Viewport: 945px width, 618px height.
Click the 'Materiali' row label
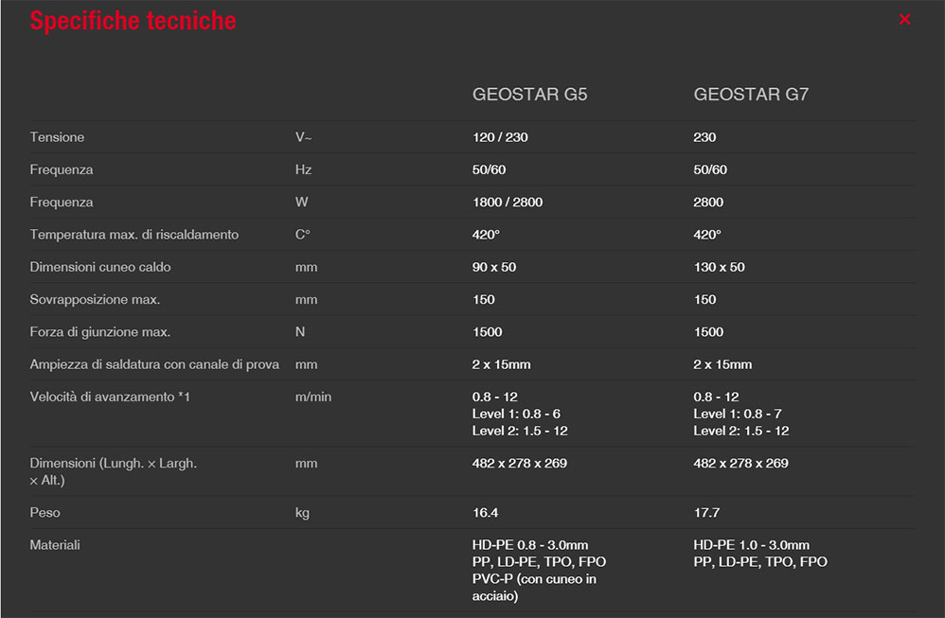55,546
